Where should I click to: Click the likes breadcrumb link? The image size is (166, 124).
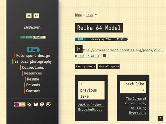pos(89,15)
